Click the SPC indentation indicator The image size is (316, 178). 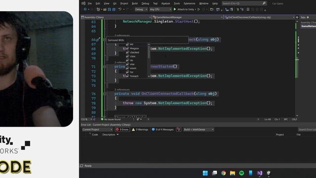[x=285, y=120]
